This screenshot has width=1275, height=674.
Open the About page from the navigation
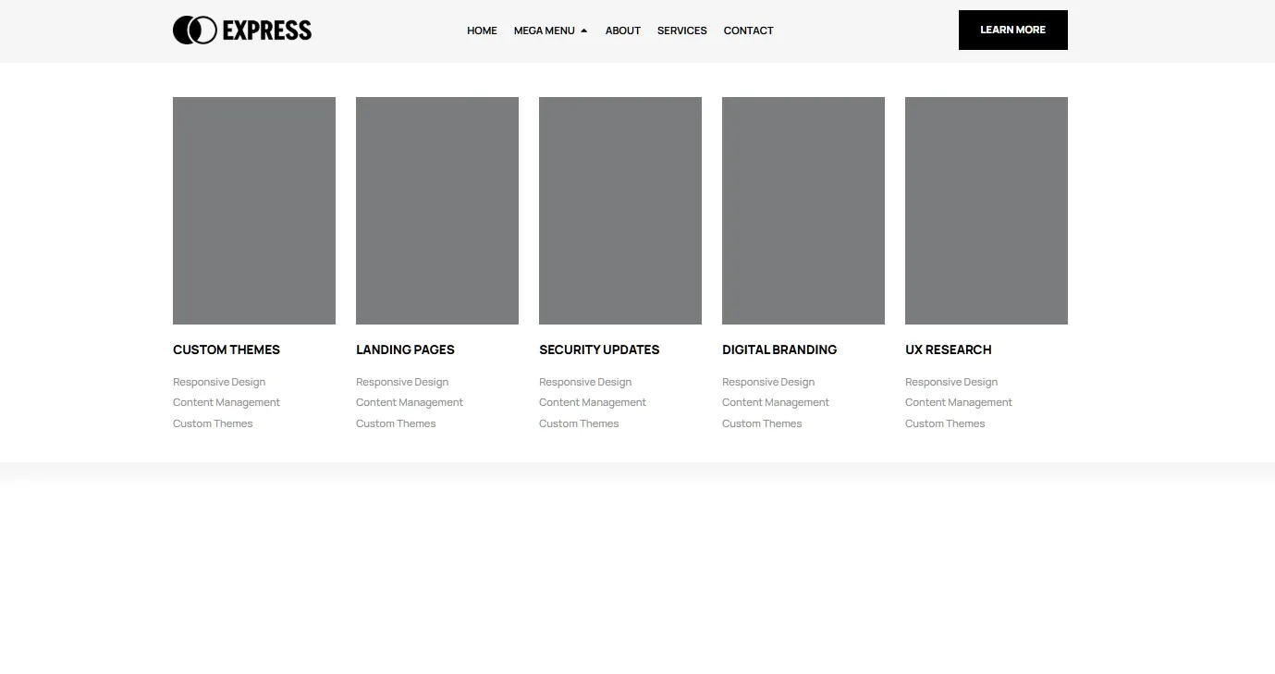point(622,31)
